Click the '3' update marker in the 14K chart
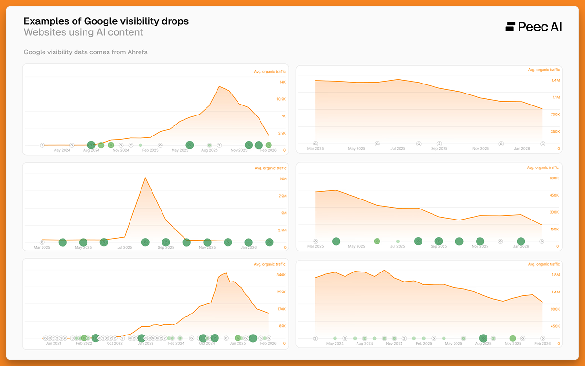 point(42,145)
